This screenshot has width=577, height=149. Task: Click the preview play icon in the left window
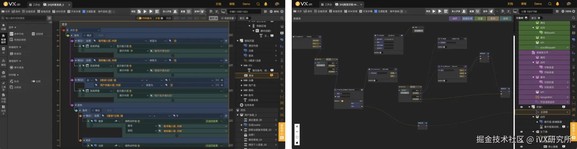point(145,11)
